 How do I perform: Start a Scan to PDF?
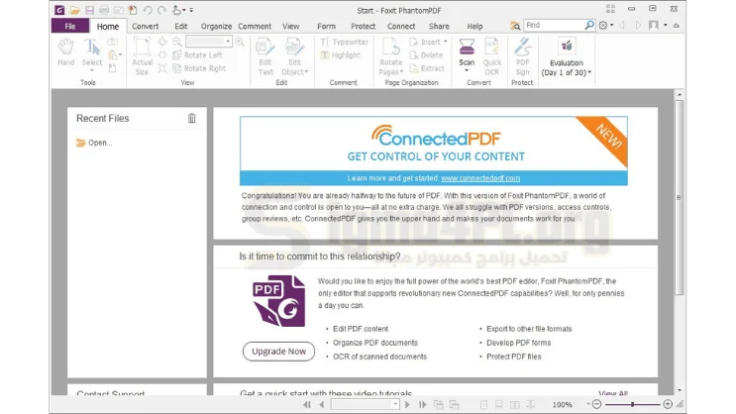click(467, 55)
